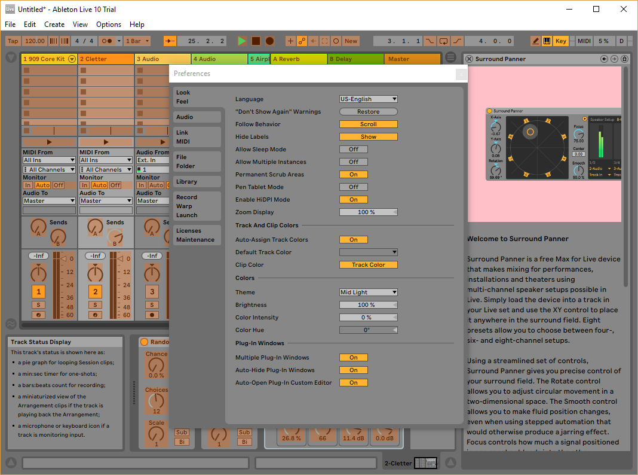This screenshot has height=475, width=638.
Task: Open the File menu
Action: 10,25
